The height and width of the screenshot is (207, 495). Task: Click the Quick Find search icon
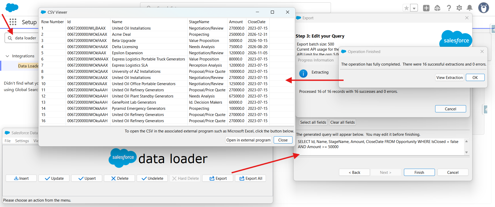(10, 38)
